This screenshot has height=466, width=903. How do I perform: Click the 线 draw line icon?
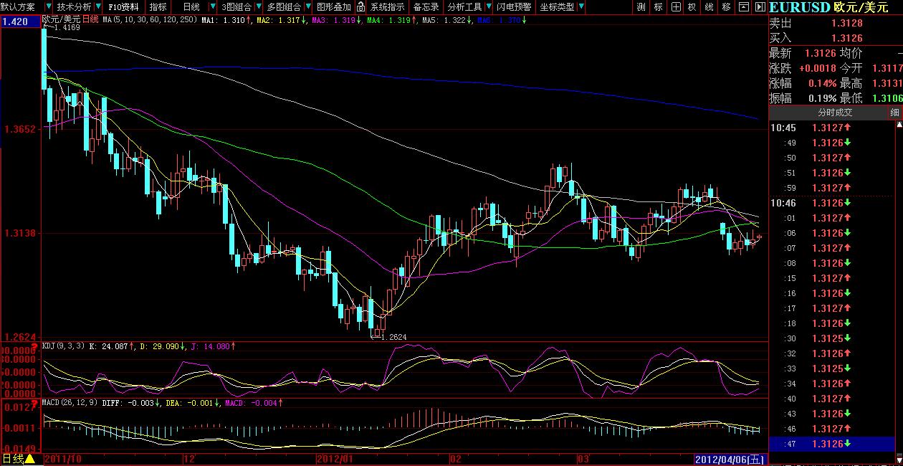pos(709,6)
